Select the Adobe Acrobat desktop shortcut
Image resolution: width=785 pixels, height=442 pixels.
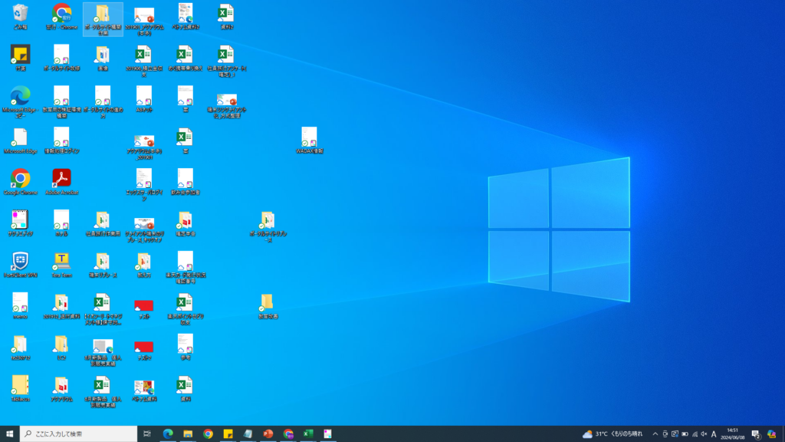(x=61, y=179)
